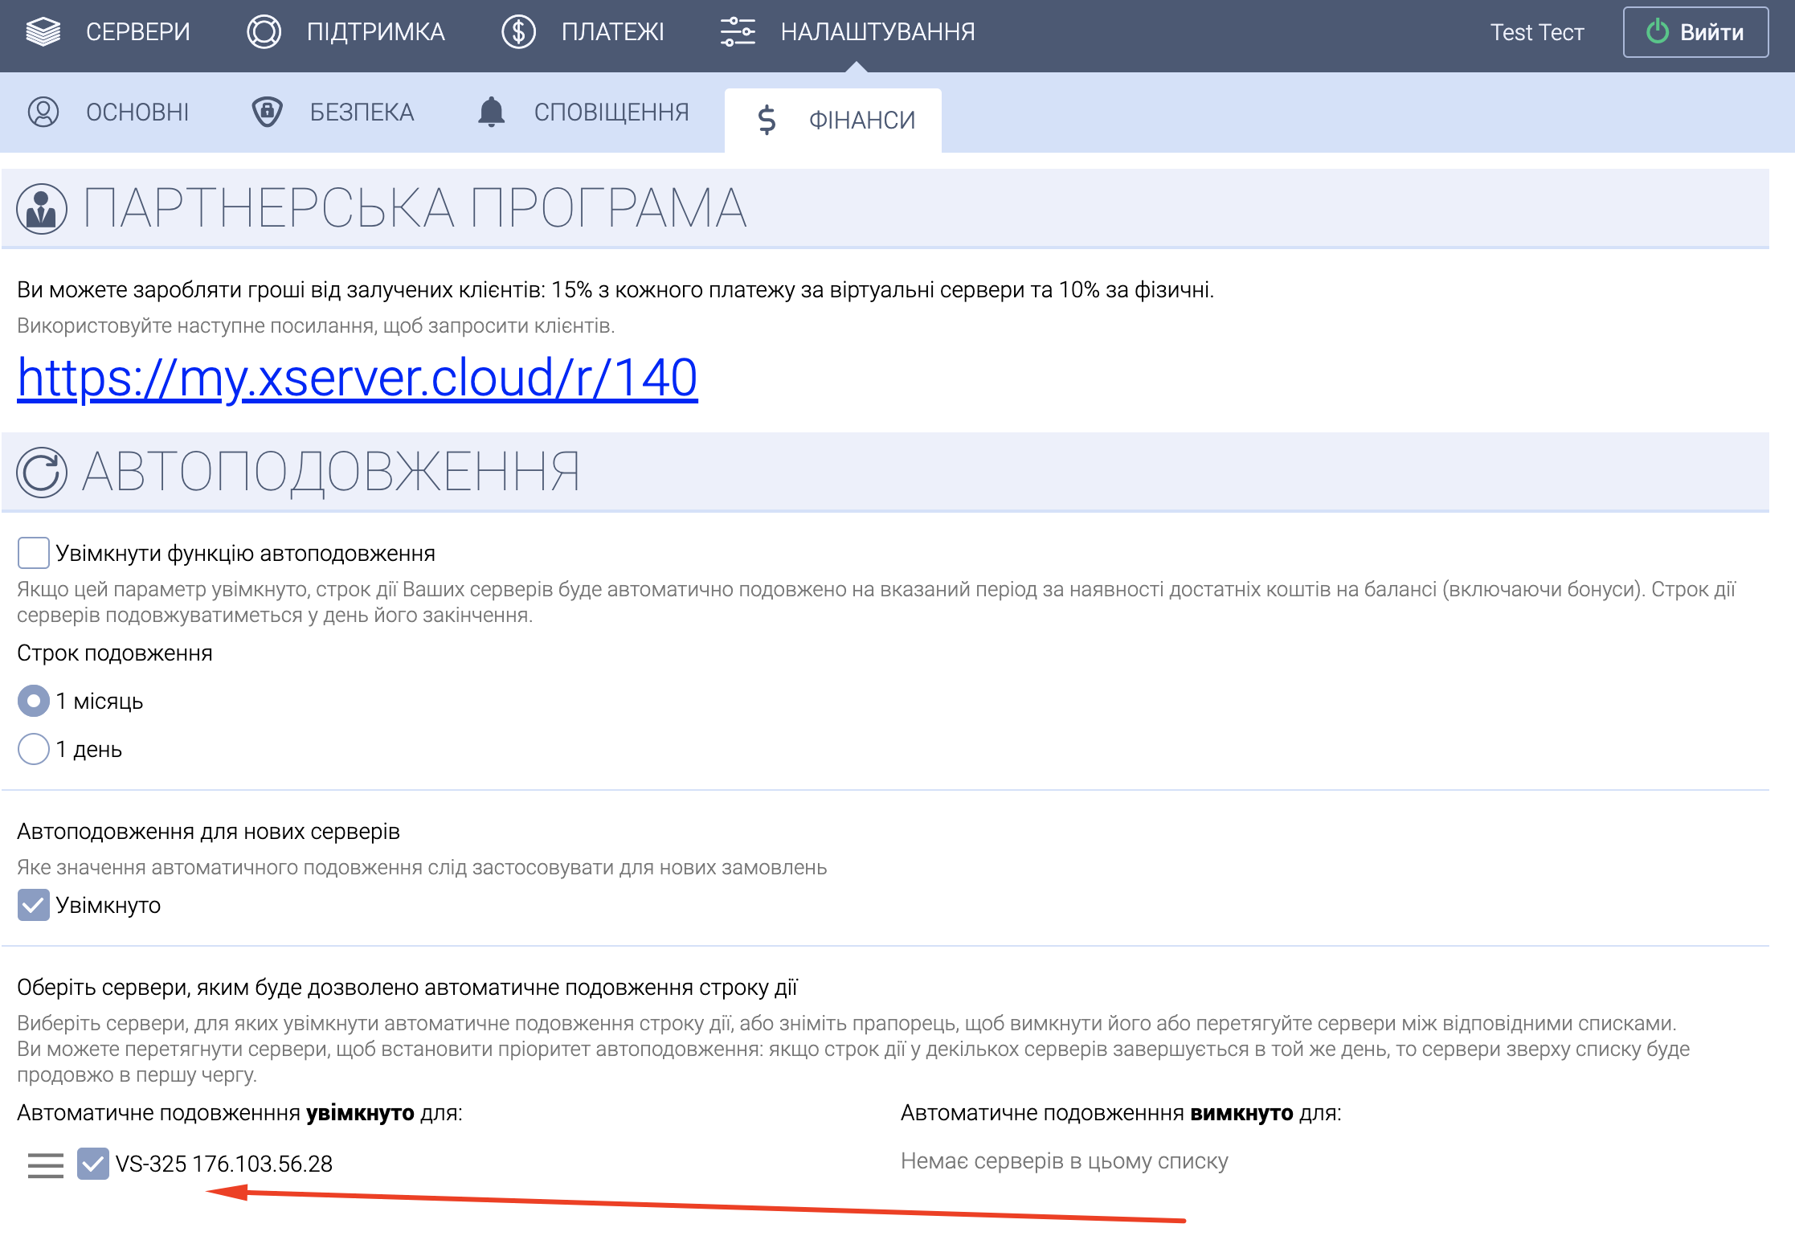This screenshot has width=1795, height=1236.
Task: Click the dollar sign icon beside ФІНАНСИ
Action: pyautogui.click(x=767, y=120)
